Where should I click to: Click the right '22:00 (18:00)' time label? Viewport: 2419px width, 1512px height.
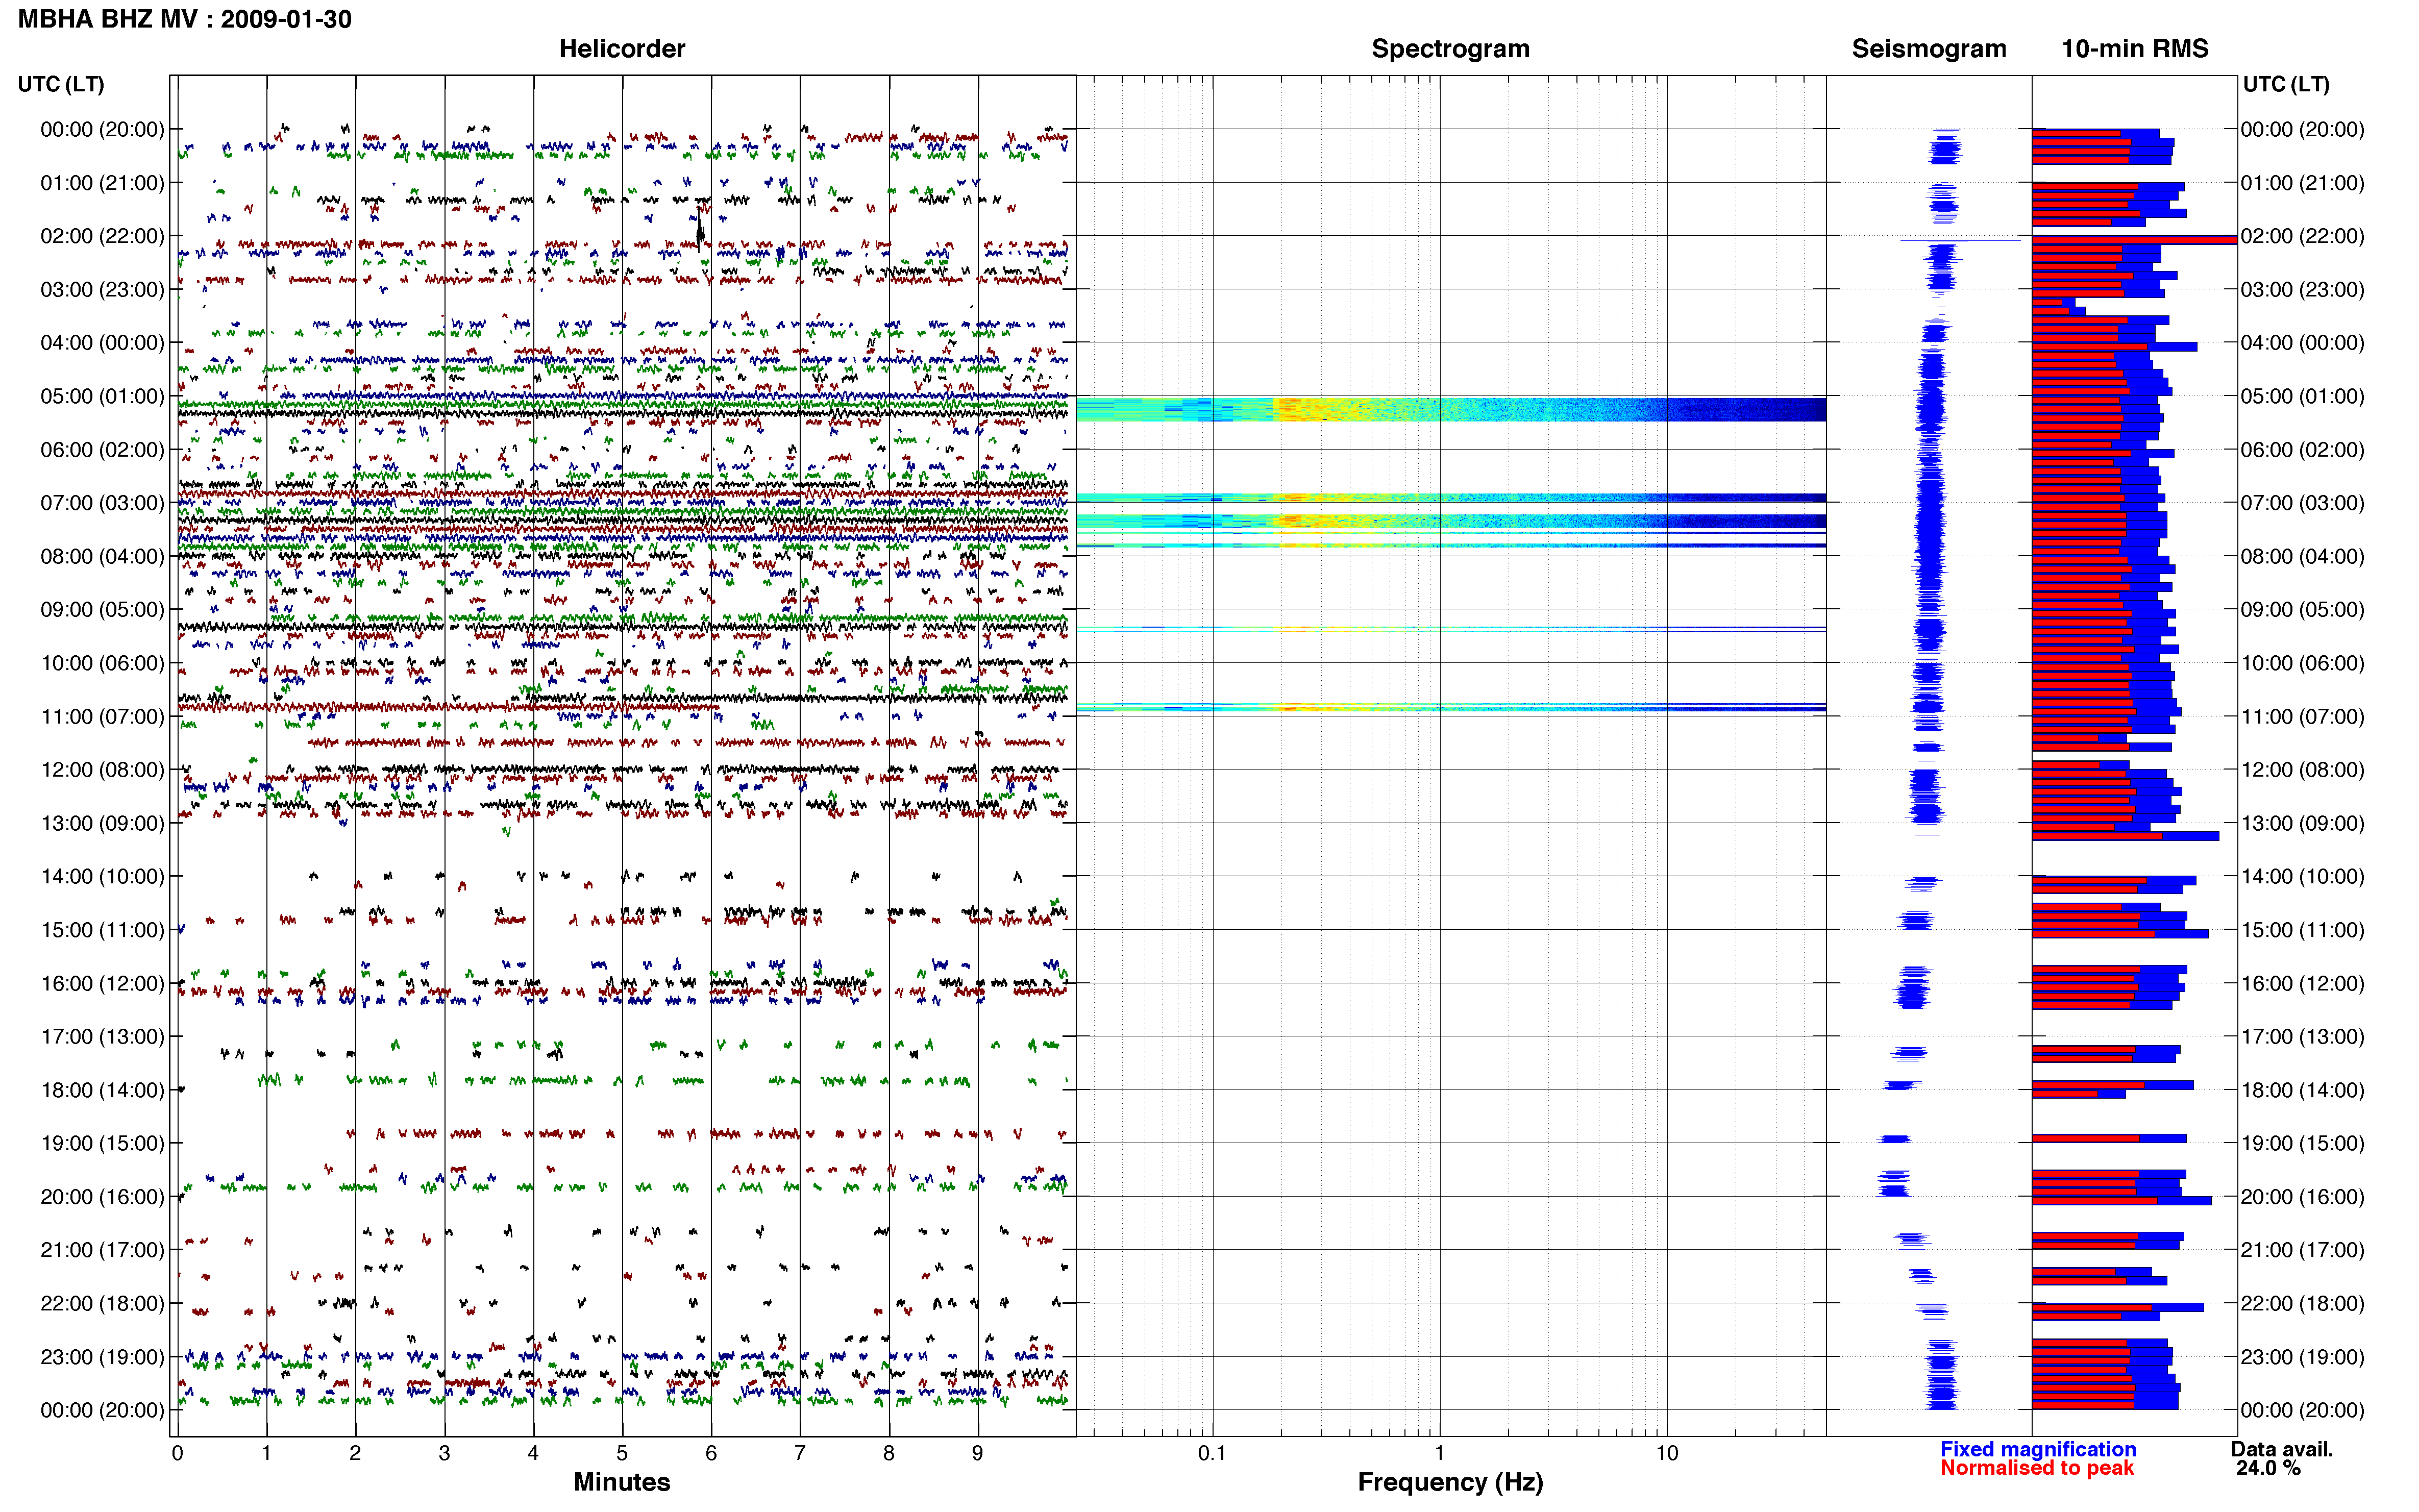click(x=2302, y=1303)
